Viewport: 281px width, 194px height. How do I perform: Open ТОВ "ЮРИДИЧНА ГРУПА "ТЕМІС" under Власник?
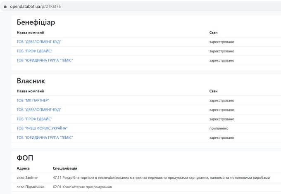tap(45, 137)
